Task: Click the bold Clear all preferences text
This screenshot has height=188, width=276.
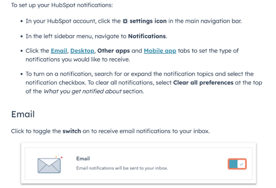Action: click(203, 83)
